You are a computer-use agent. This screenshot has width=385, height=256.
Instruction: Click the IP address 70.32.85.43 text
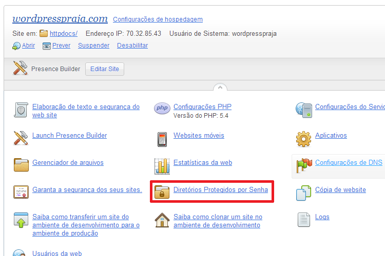coord(144,34)
